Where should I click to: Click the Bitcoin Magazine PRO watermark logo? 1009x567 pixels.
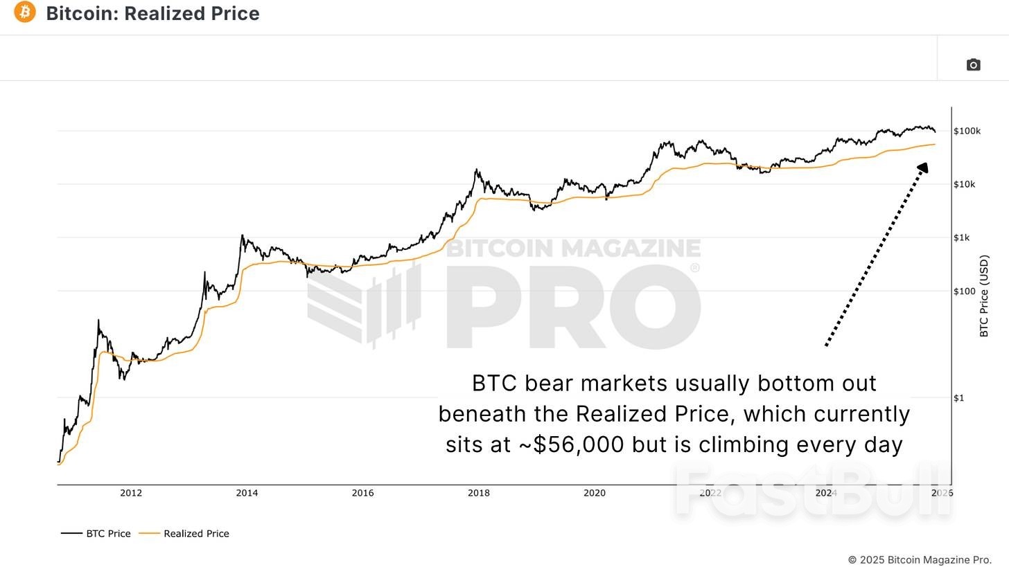coord(504,294)
